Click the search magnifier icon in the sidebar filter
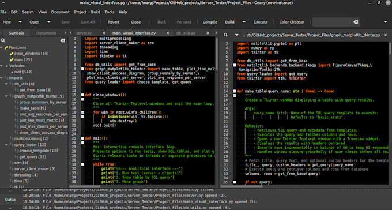 tap(3, 40)
